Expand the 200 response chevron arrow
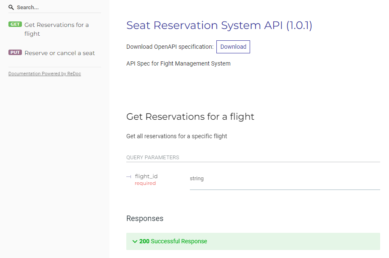This screenshot has height=258, width=389. tap(135, 241)
